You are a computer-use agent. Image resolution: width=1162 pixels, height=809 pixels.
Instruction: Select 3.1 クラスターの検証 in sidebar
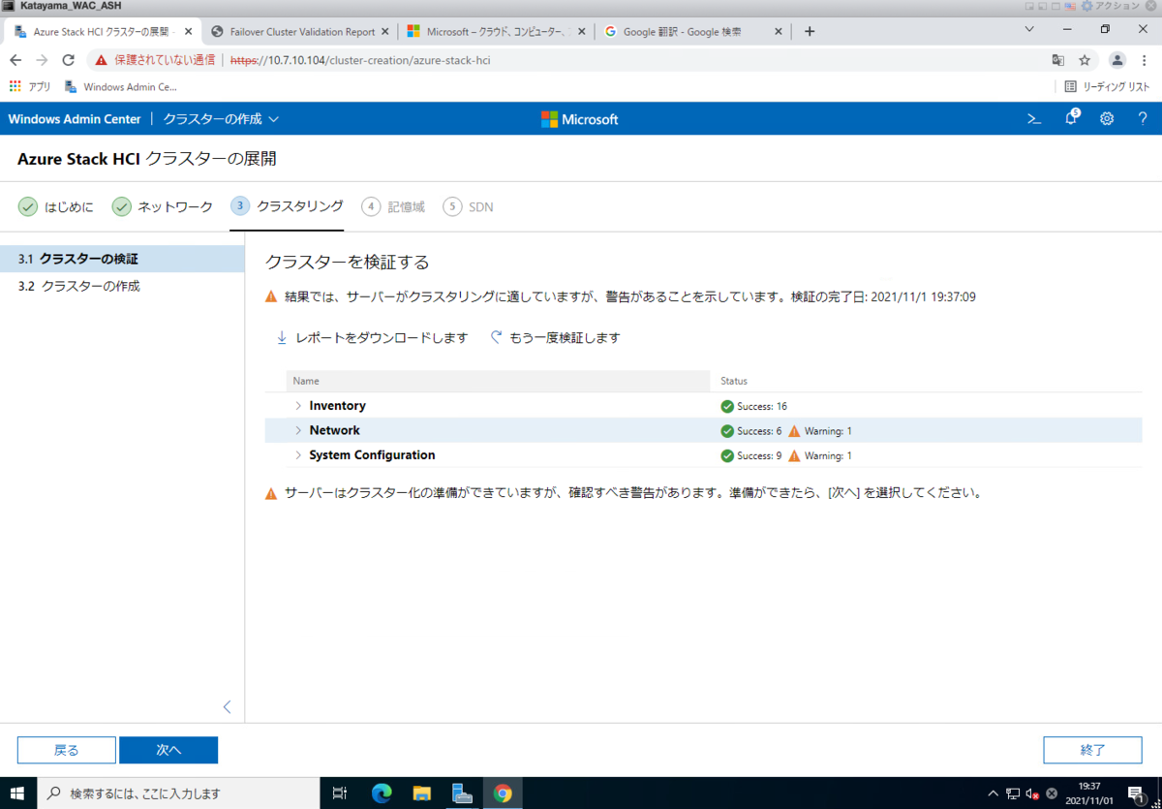tap(122, 260)
